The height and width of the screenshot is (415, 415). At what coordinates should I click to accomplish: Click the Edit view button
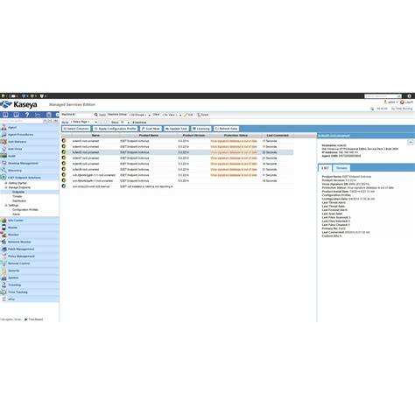tap(189, 115)
